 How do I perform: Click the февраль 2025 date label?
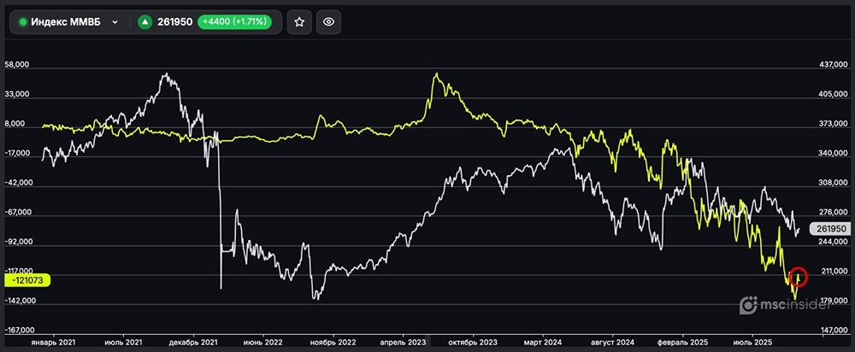coord(682,343)
